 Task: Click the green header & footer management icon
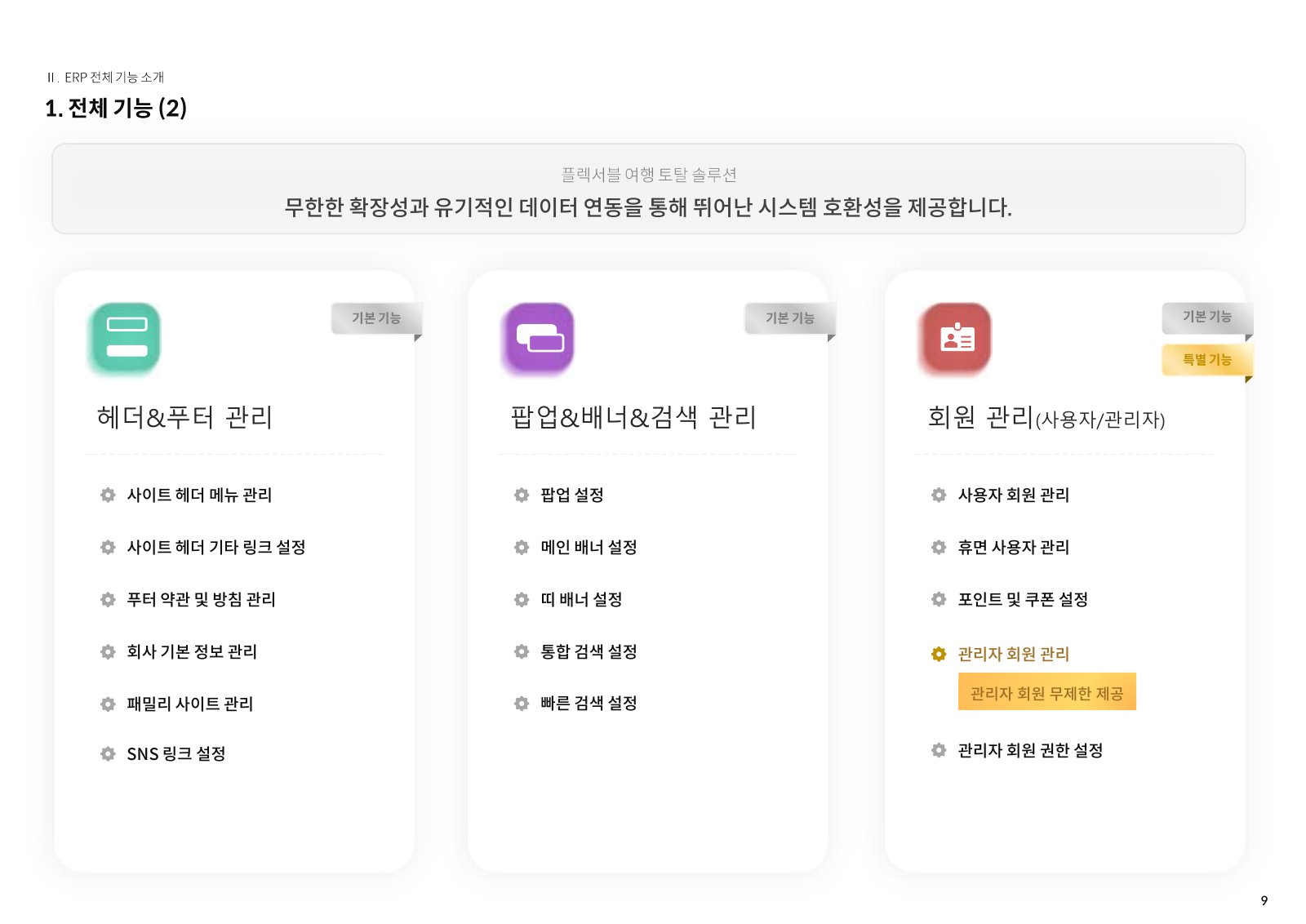coord(125,338)
